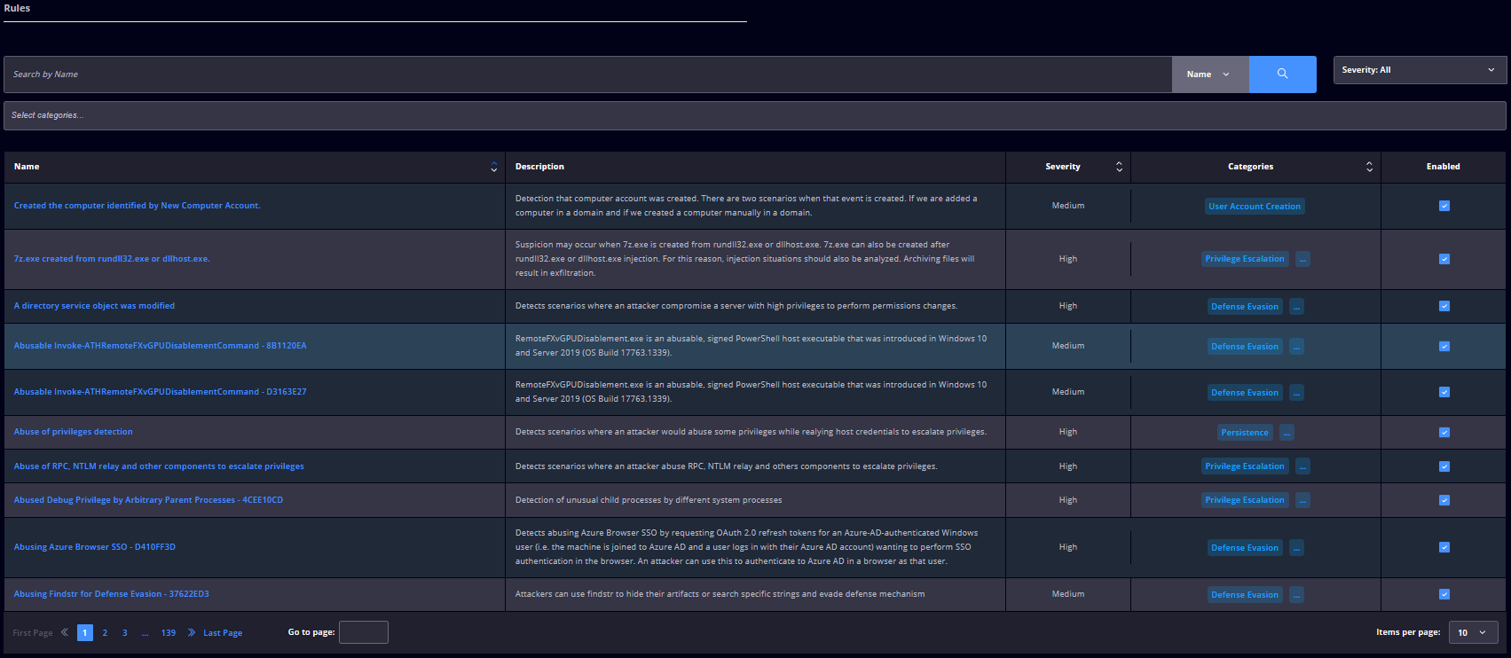The width and height of the screenshot is (1511, 658).
Task: Open rule A directory service object was modified
Action: click(x=94, y=306)
